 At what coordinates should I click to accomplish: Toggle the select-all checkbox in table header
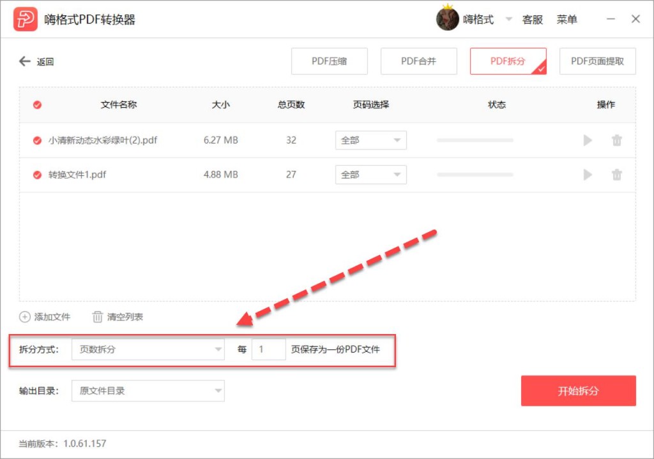tap(37, 105)
